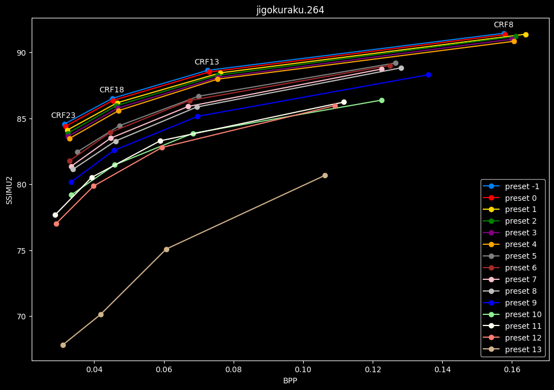Click the leftmost white preset 11 data point
554x390 pixels.
coord(55,215)
